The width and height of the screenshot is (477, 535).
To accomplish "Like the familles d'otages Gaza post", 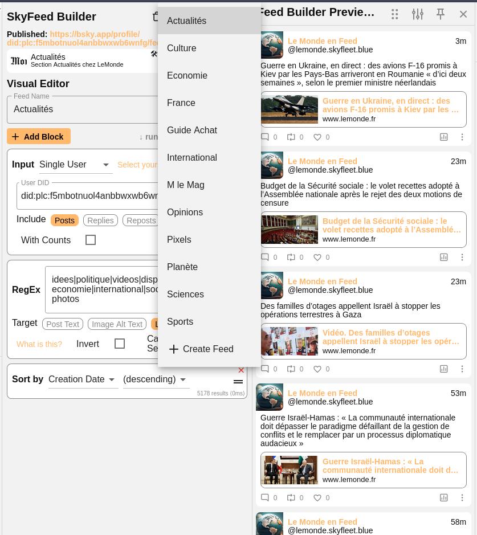I will click(x=317, y=369).
